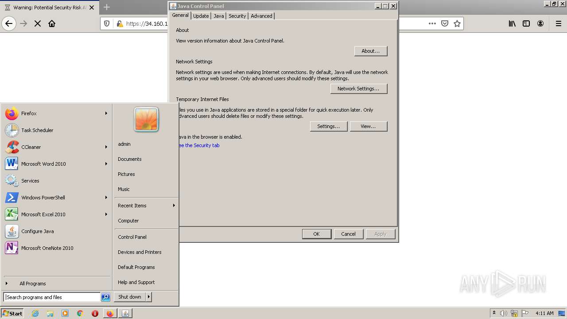Open media player on taskbar
This screenshot has height=319, width=567.
coord(65,313)
